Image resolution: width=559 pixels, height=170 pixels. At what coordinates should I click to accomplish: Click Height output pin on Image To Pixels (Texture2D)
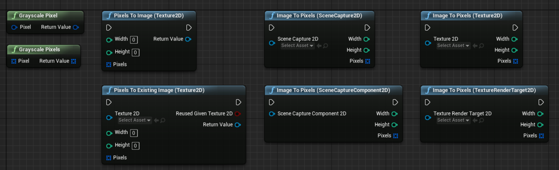coord(515,50)
